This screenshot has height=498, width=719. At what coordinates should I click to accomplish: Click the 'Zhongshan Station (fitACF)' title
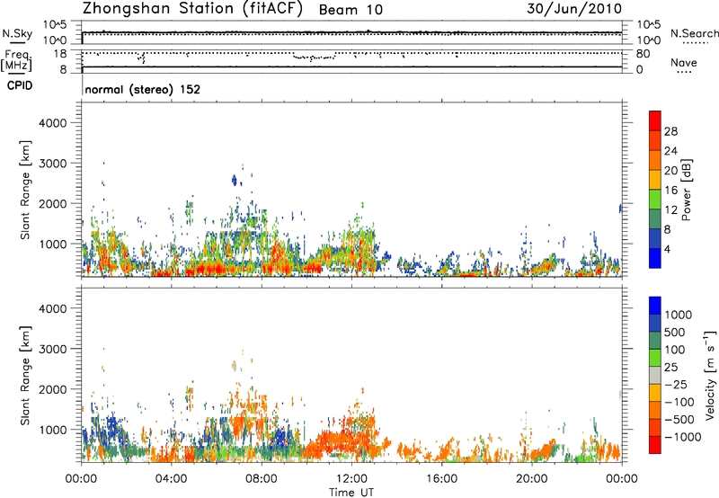coord(192,9)
